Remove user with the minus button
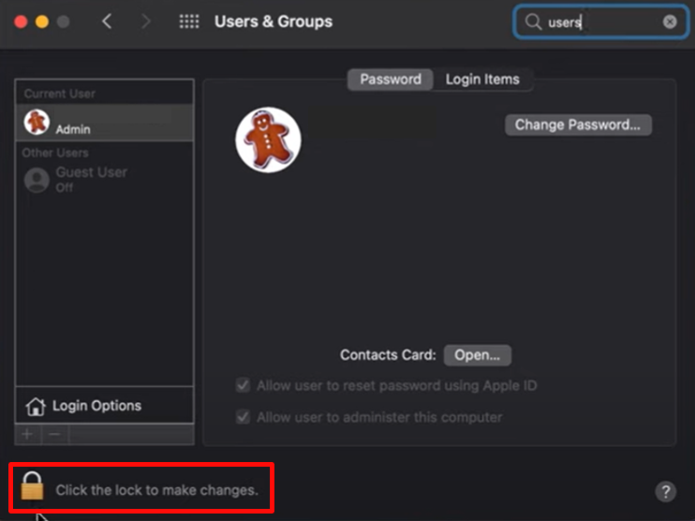Image resolution: width=695 pixels, height=521 pixels. (x=54, y=435)
